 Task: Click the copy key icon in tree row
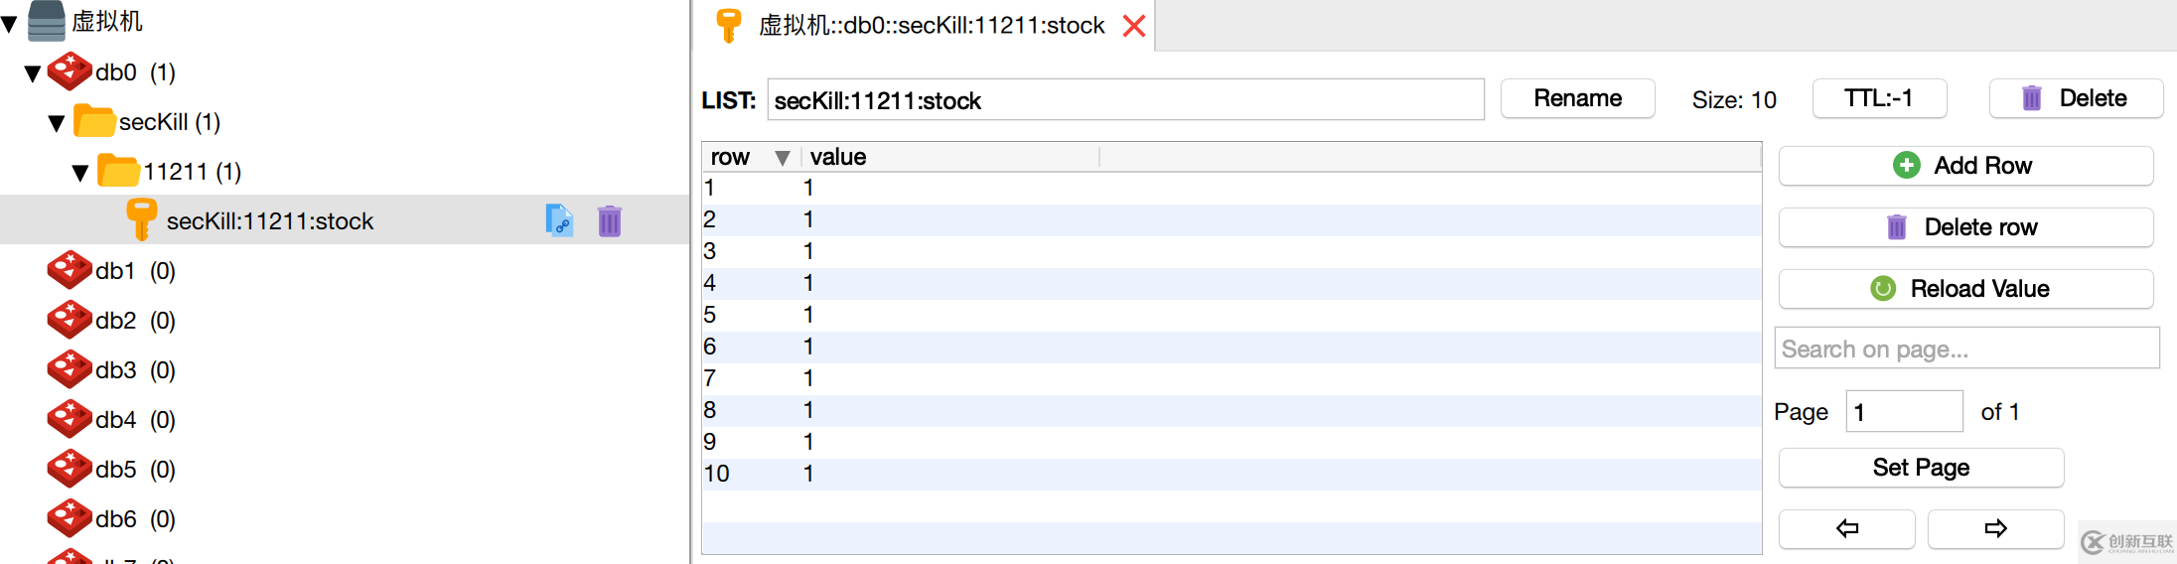(x=559, y=220)
